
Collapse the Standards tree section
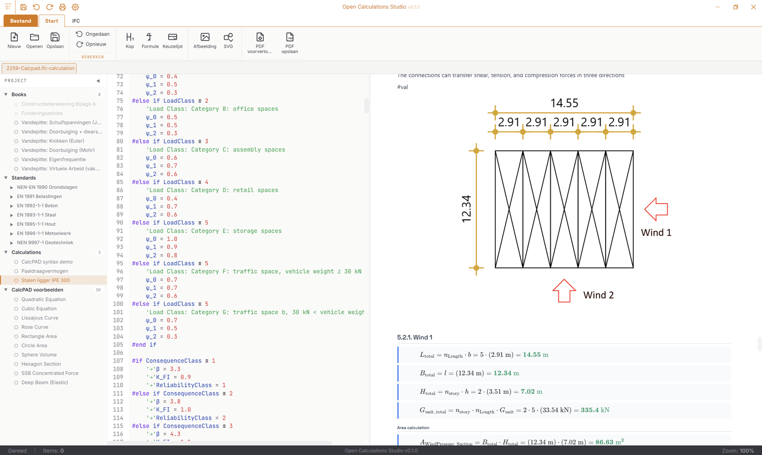6,178
